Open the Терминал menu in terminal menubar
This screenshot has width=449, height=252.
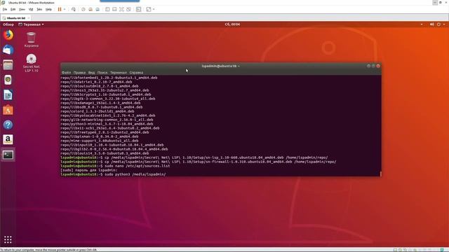tap(119, 73)
